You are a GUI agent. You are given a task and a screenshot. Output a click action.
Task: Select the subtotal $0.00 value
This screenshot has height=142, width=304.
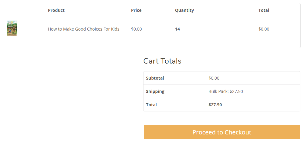pos(214,78)
